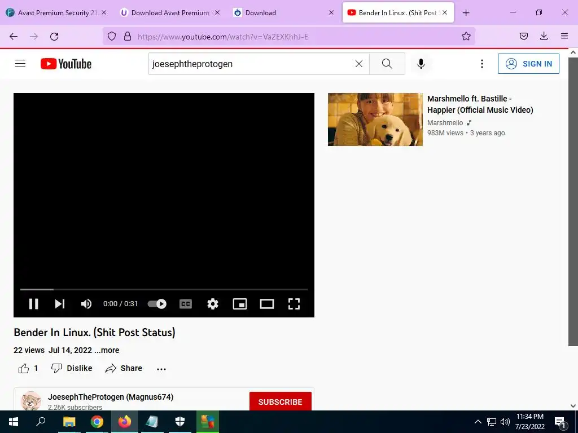Expand the description with ...more
This screenshot has width=578, height=433.
coord(107,350)
